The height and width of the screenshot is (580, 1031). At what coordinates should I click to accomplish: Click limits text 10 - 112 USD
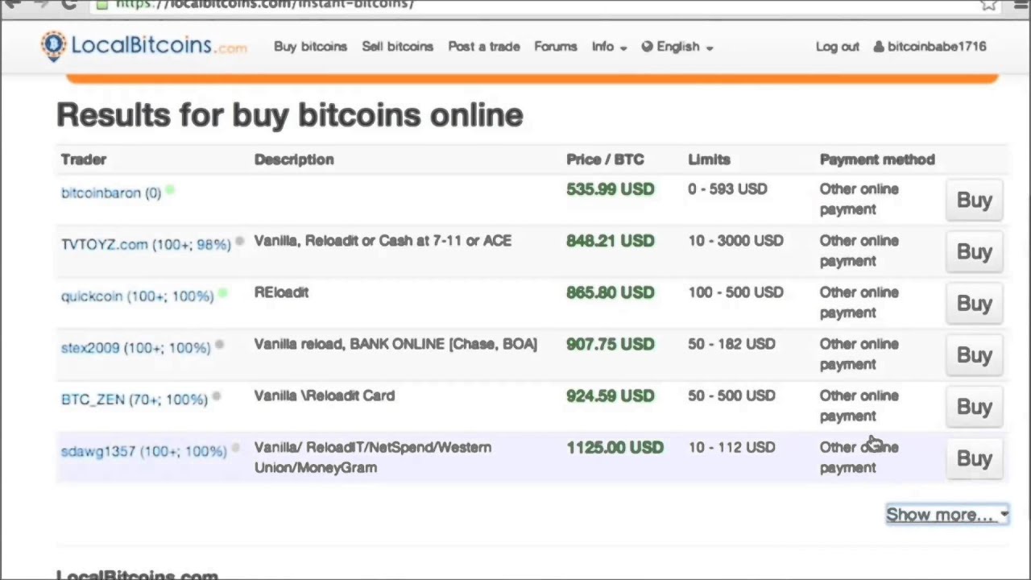point(731,447)
